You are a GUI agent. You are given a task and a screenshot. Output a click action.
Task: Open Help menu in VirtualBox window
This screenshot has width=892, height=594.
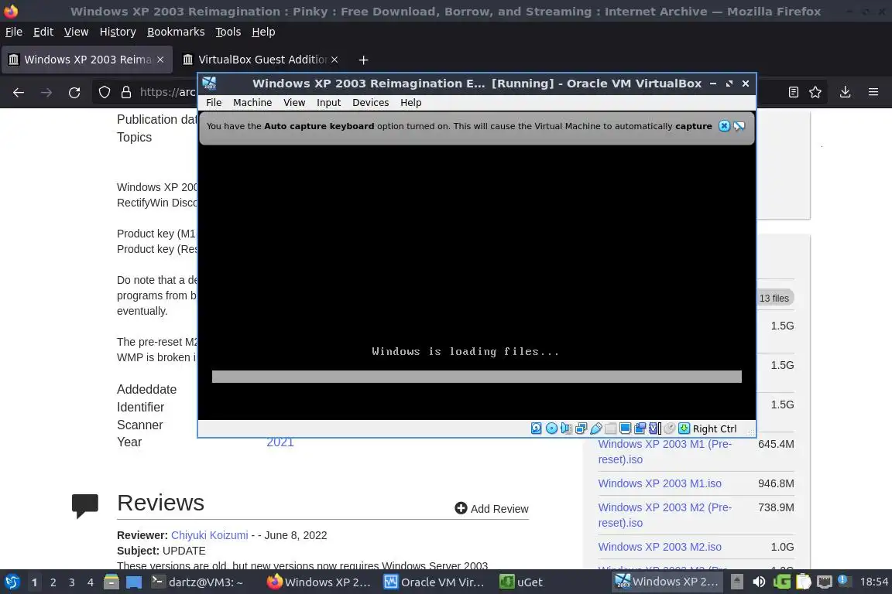coord(410,102)
